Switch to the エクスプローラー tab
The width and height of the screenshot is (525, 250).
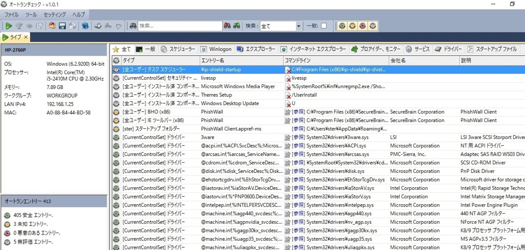pos(256,49)
